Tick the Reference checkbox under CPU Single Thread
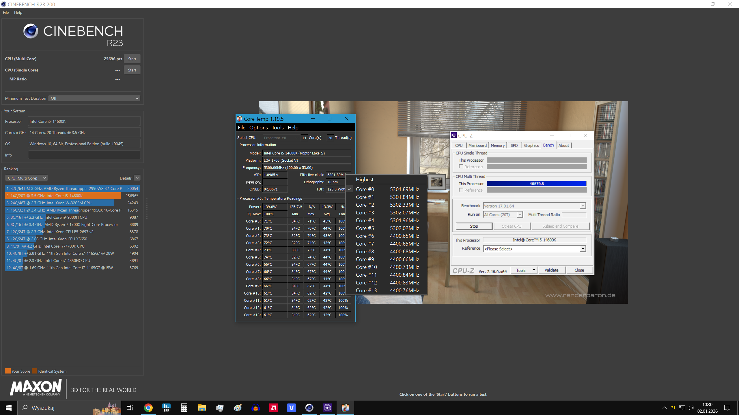This screenshot has width=739, height=415. point(461,167)
